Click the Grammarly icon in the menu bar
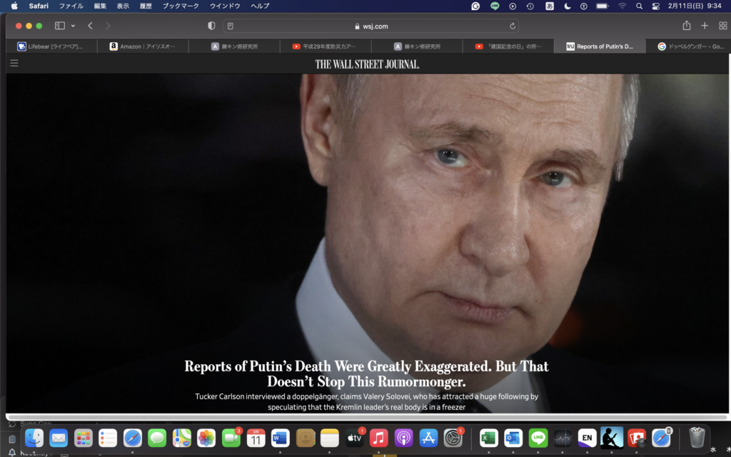The height and width of the screenshot is (457, 731). 475,6
